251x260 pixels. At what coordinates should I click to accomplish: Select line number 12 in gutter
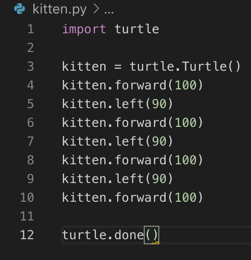pyautogui.click(x=27, y=235)
